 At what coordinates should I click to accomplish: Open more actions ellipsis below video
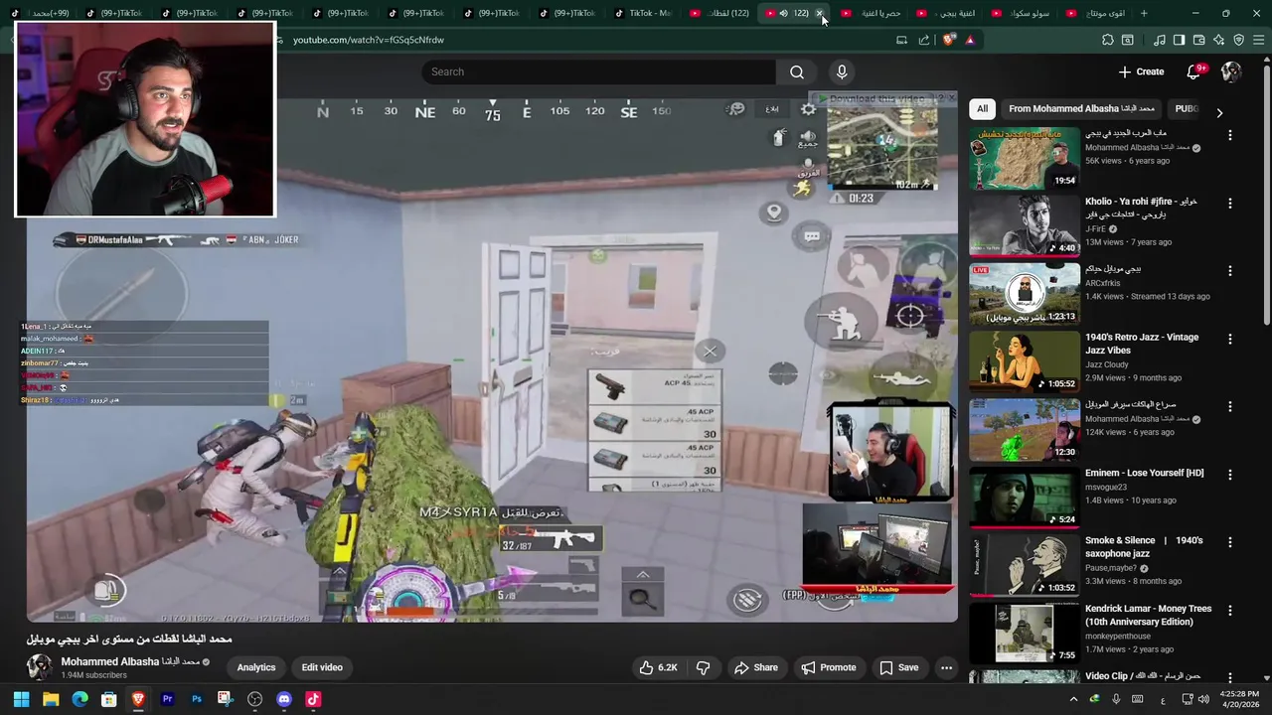[946, 667]
